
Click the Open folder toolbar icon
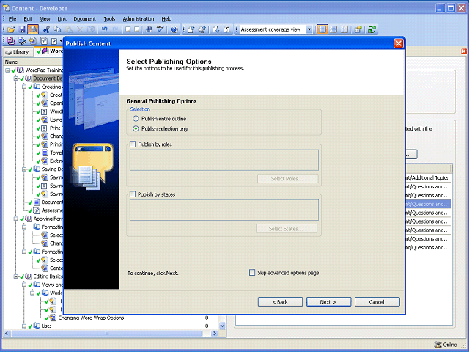coord(11,29)
